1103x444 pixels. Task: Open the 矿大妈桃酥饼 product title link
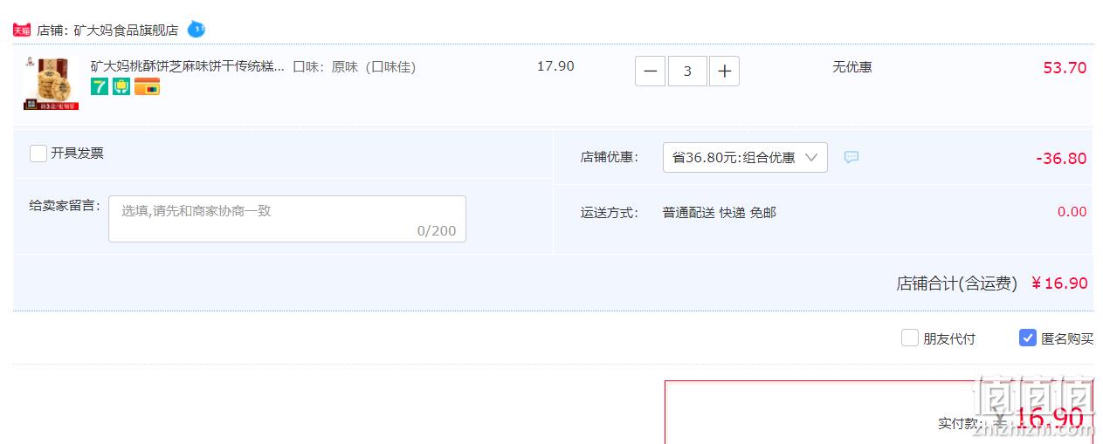[x=188, y=66]
